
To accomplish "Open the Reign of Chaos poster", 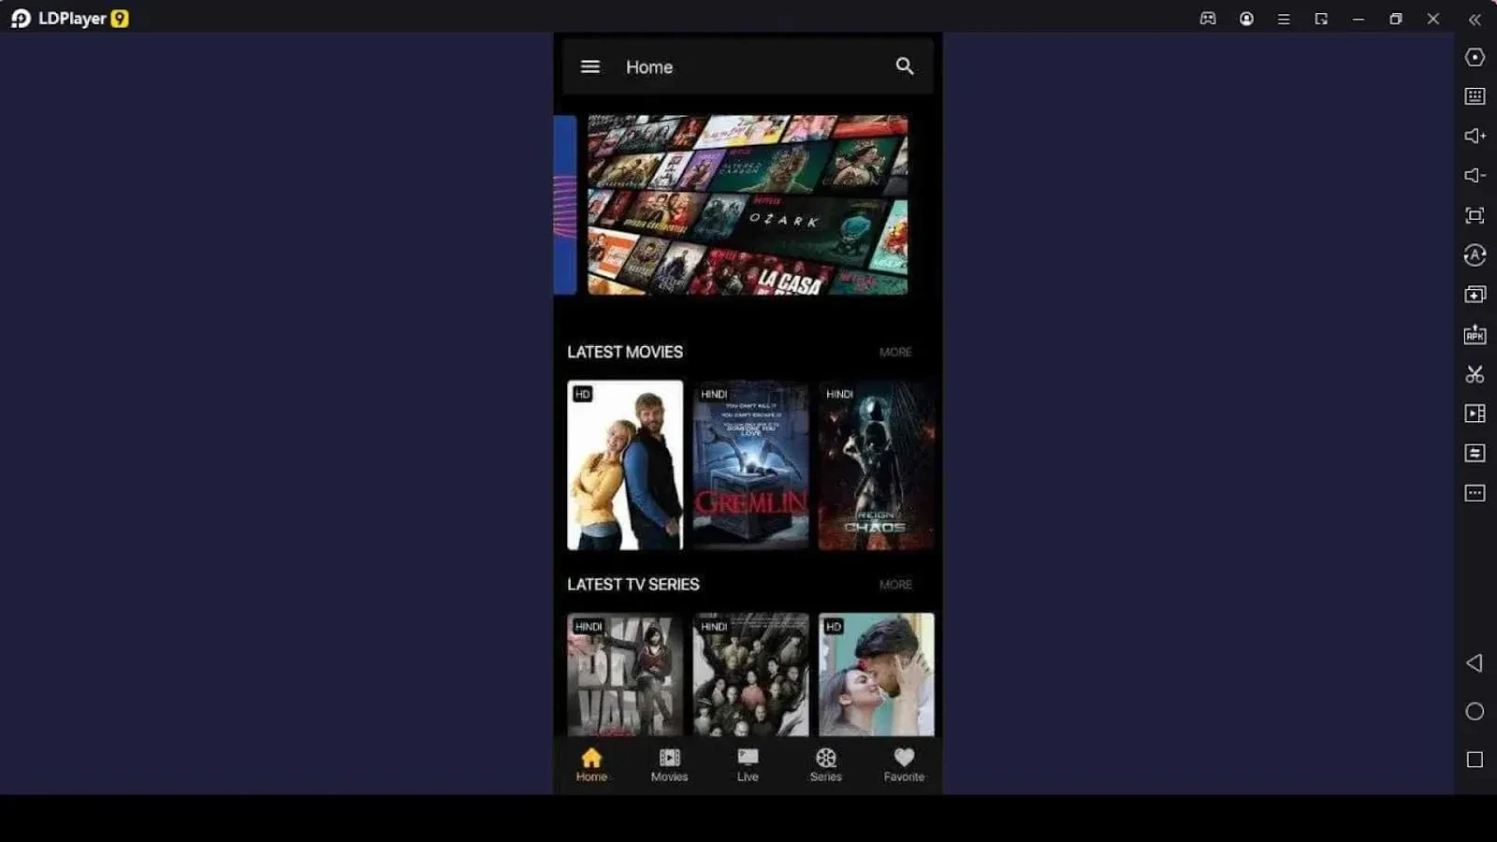I will pos(876,465).
